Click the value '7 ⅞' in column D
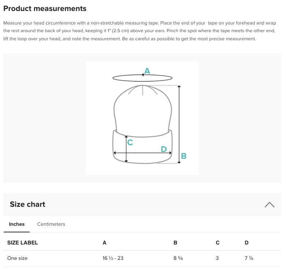 249,258
